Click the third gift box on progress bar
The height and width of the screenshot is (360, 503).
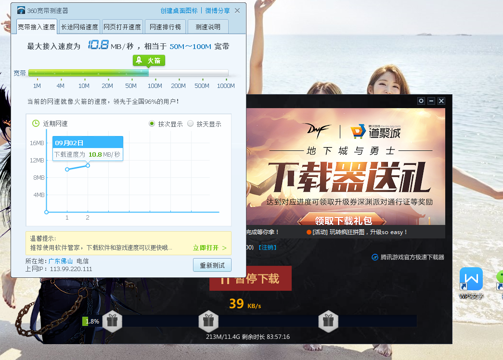(x=328, y=321)
